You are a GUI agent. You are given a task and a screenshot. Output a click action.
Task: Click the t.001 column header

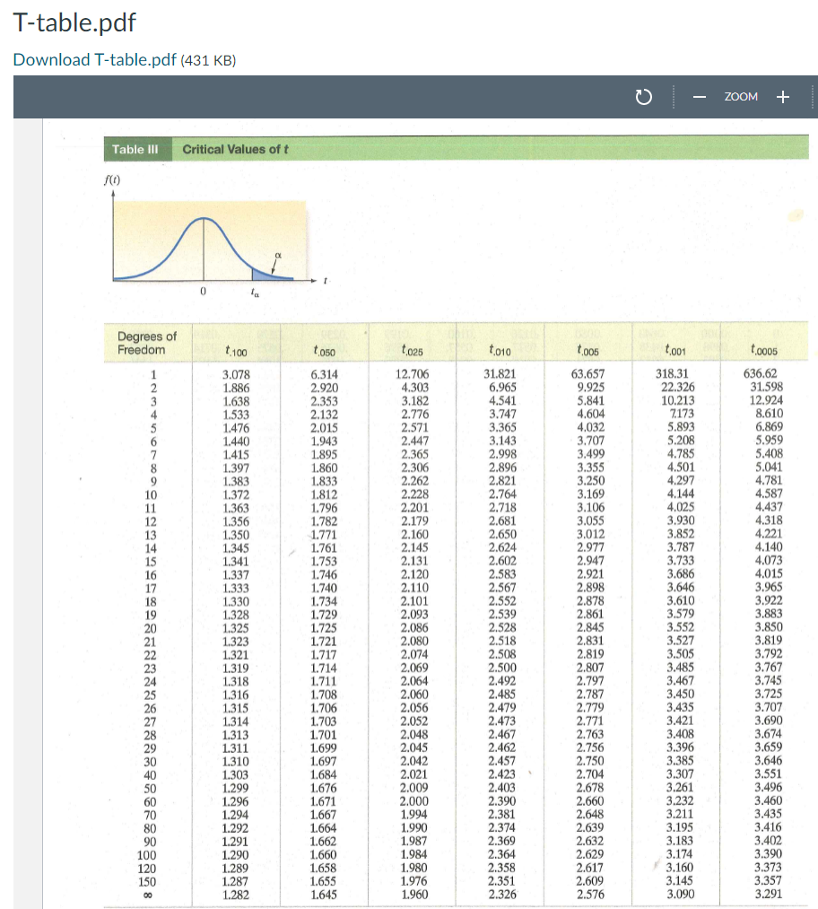pos(675,350)
